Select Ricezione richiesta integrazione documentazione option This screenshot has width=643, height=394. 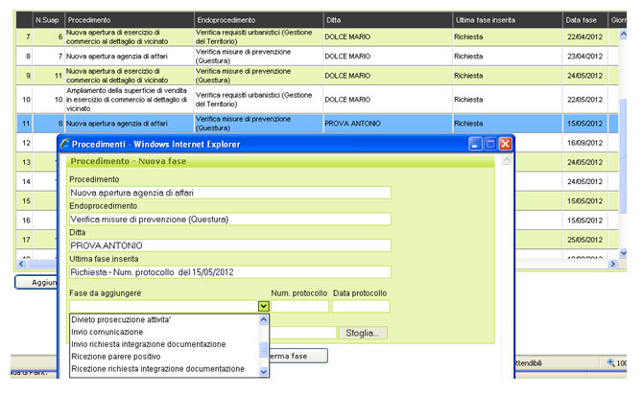click(158, 369)
